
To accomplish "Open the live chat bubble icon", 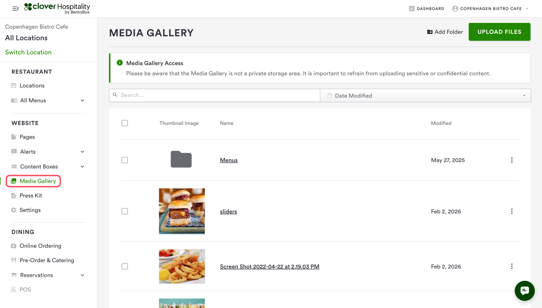I will pyautogui.click(x=524, y=291).
